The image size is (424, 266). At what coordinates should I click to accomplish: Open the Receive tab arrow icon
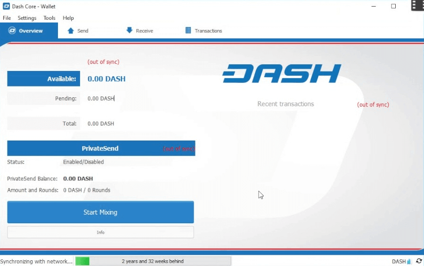pyautogui.click(x=130, y=31)
